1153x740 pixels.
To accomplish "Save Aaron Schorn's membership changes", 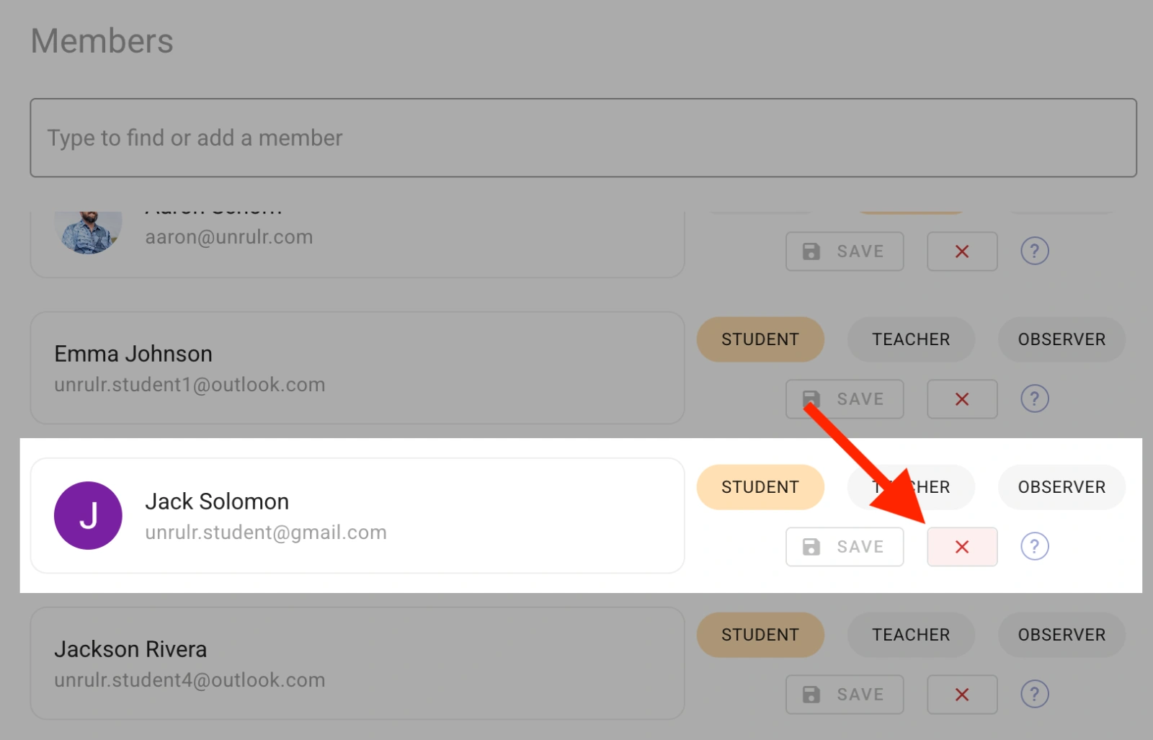I will [x=844, y=251].
